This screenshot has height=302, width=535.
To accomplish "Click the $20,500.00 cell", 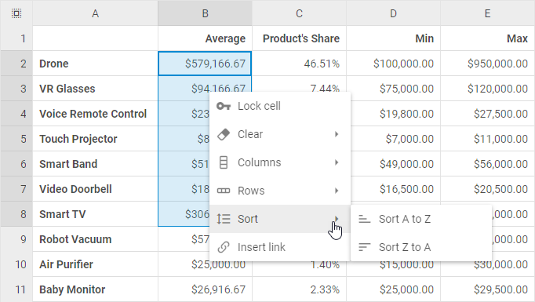I will [x=488, y=189].
